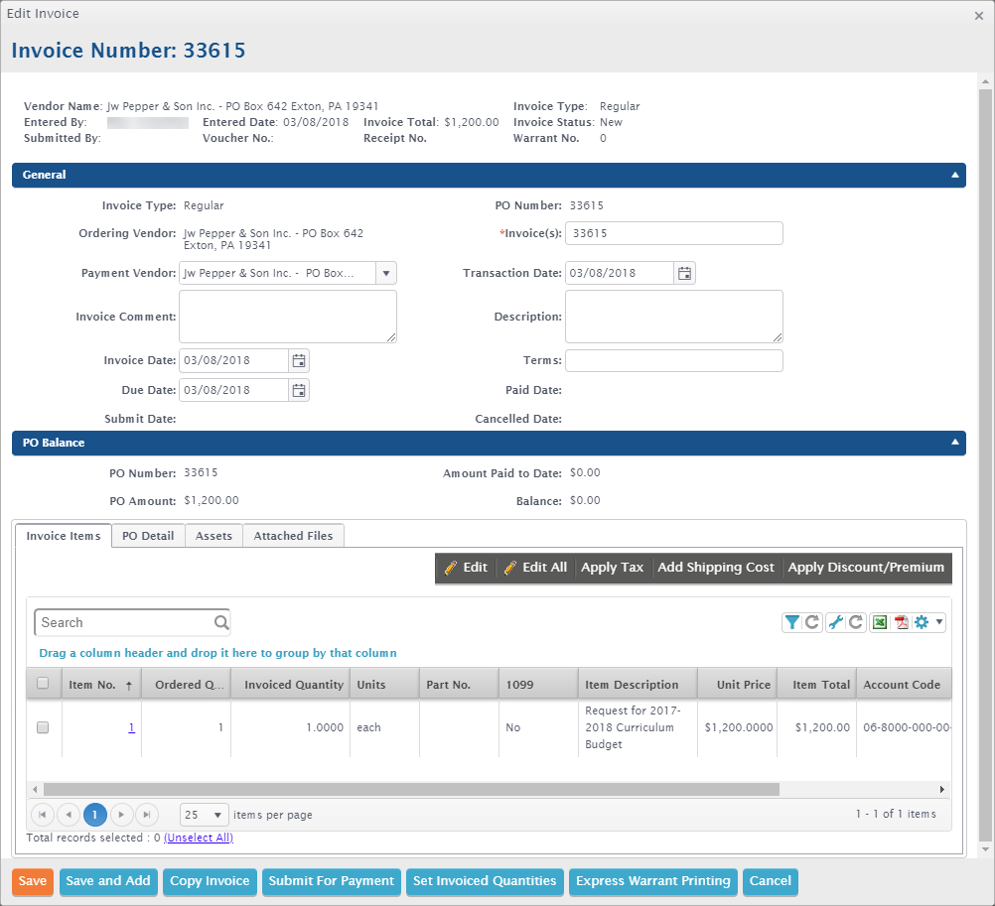
Task: Sort by the Item Total column header
Action: coord(816,684)
